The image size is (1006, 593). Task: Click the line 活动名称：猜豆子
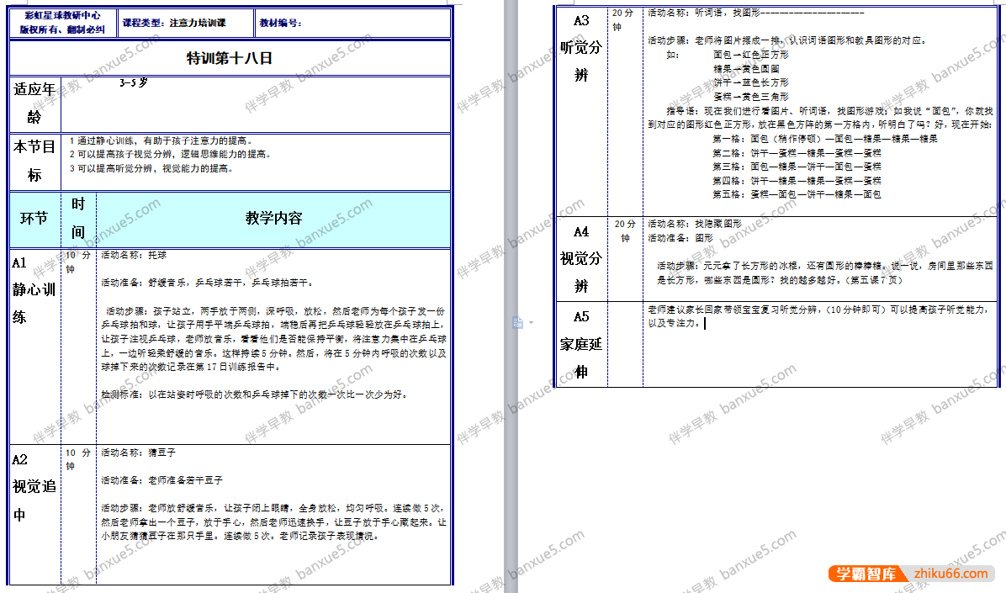[x=138, y=453]
